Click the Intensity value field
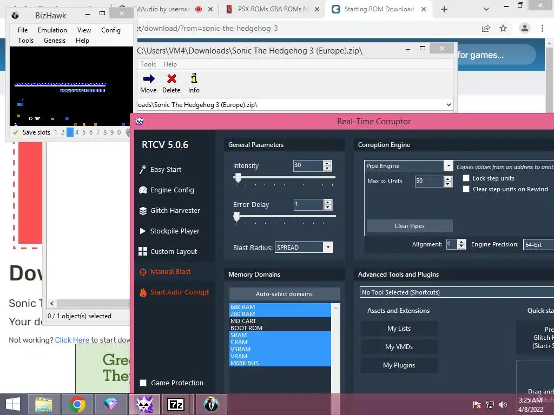 (308, 165)
